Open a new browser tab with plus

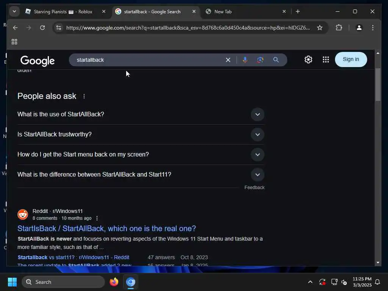click(x=298, y=11)
